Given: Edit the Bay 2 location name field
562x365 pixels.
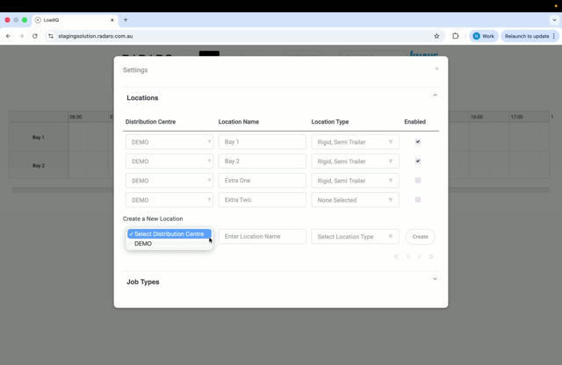Looking at the screenshot, I should [x=262, y=161].
